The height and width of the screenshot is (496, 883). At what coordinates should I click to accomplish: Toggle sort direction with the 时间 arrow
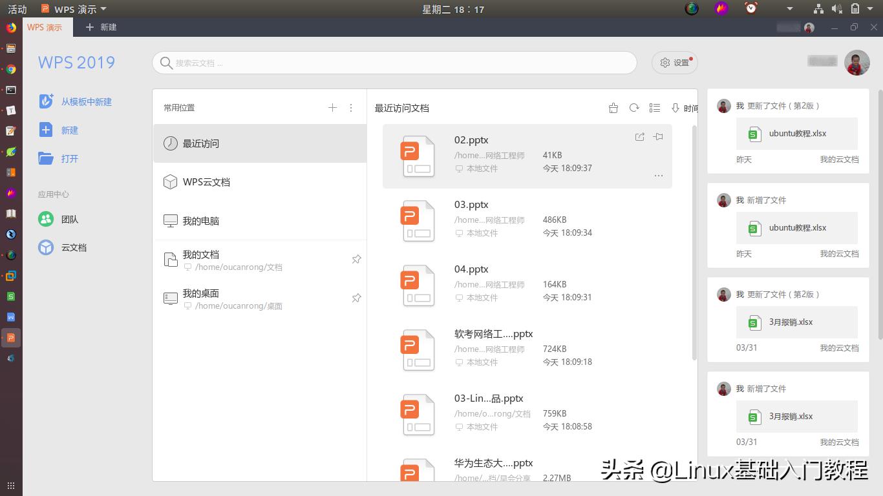click(x=677, y=108)
